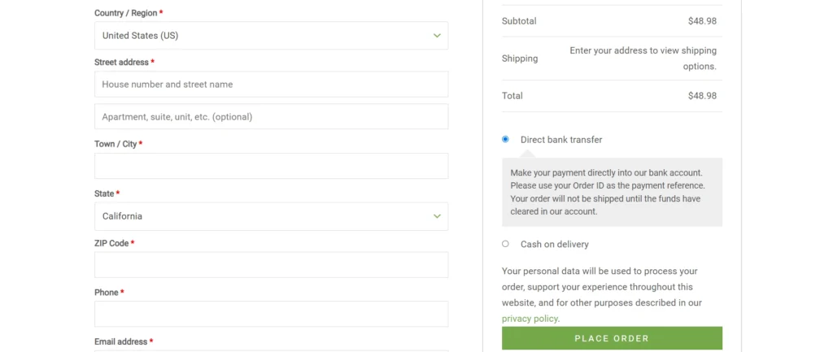Click the green chevron in Country / Region field

(x=437, y=36)
